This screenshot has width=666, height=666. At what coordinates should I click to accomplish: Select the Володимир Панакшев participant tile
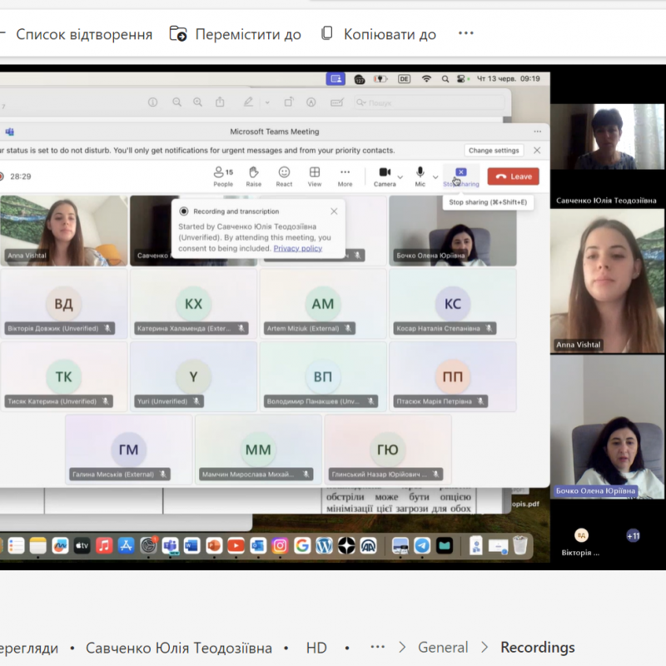point(323,377)
